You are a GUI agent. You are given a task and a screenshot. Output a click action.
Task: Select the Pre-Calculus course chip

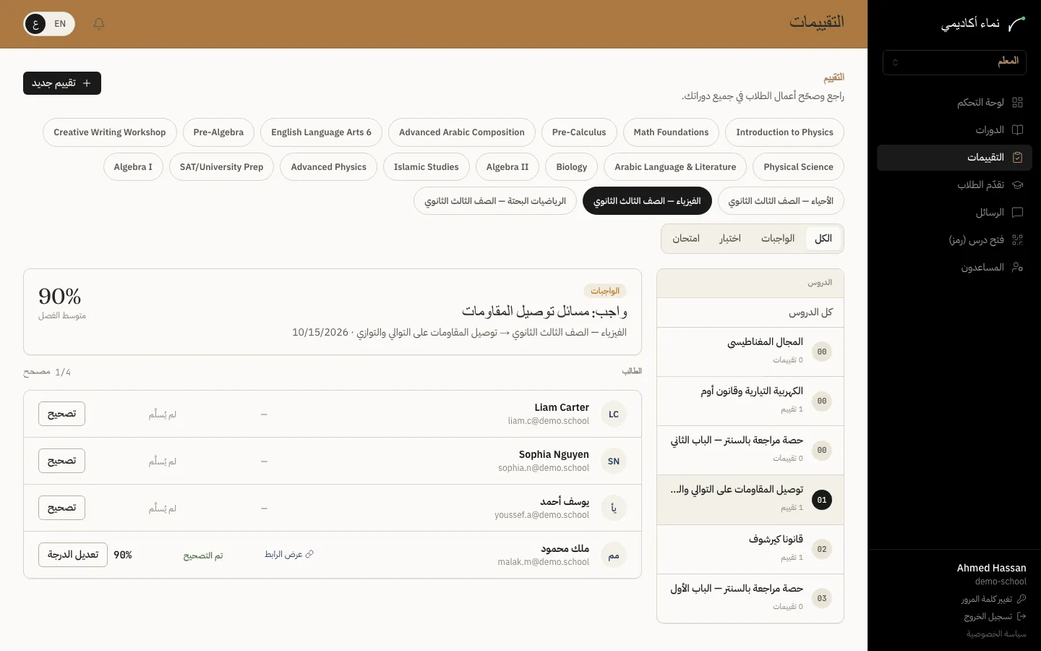[579, 132]
